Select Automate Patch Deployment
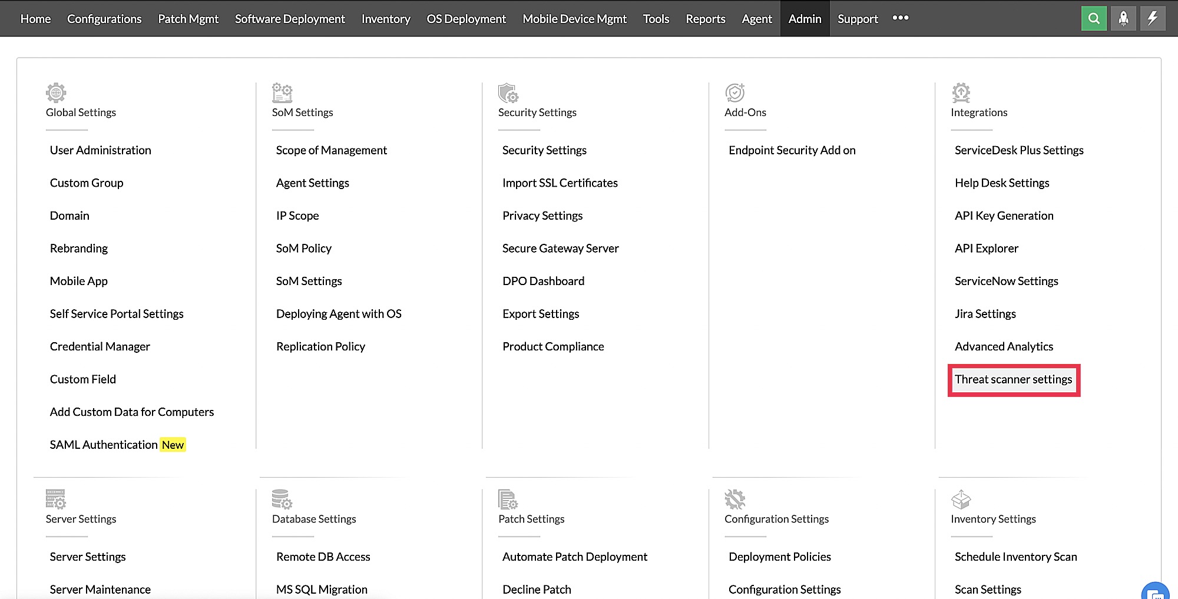Viewport: 1178px width, 599px height. coord(574,557)
